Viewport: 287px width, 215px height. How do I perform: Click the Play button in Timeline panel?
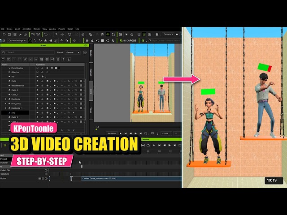[x=154, y=145]
